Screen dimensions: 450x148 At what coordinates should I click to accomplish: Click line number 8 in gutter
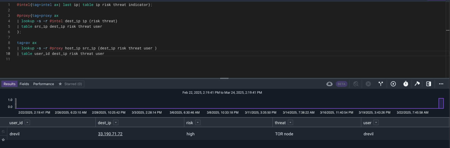click(9, 43)
